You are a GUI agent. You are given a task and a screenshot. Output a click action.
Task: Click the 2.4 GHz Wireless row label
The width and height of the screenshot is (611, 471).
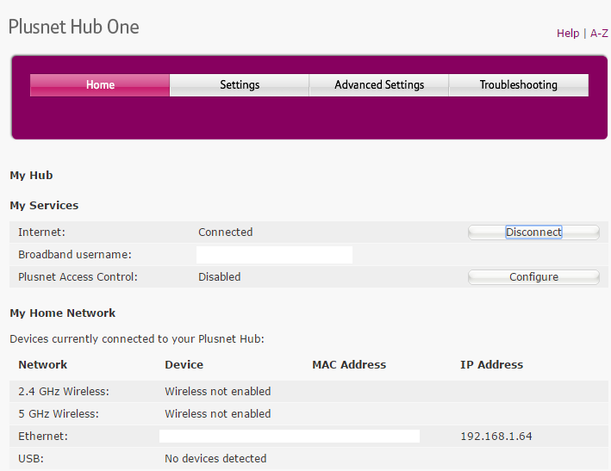point(64,392)
